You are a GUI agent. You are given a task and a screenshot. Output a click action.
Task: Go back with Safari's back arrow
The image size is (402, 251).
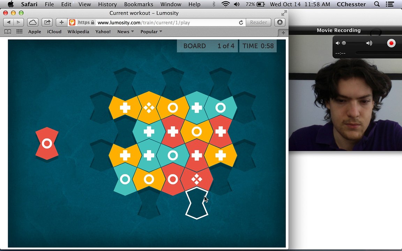(x=8, y=22)
